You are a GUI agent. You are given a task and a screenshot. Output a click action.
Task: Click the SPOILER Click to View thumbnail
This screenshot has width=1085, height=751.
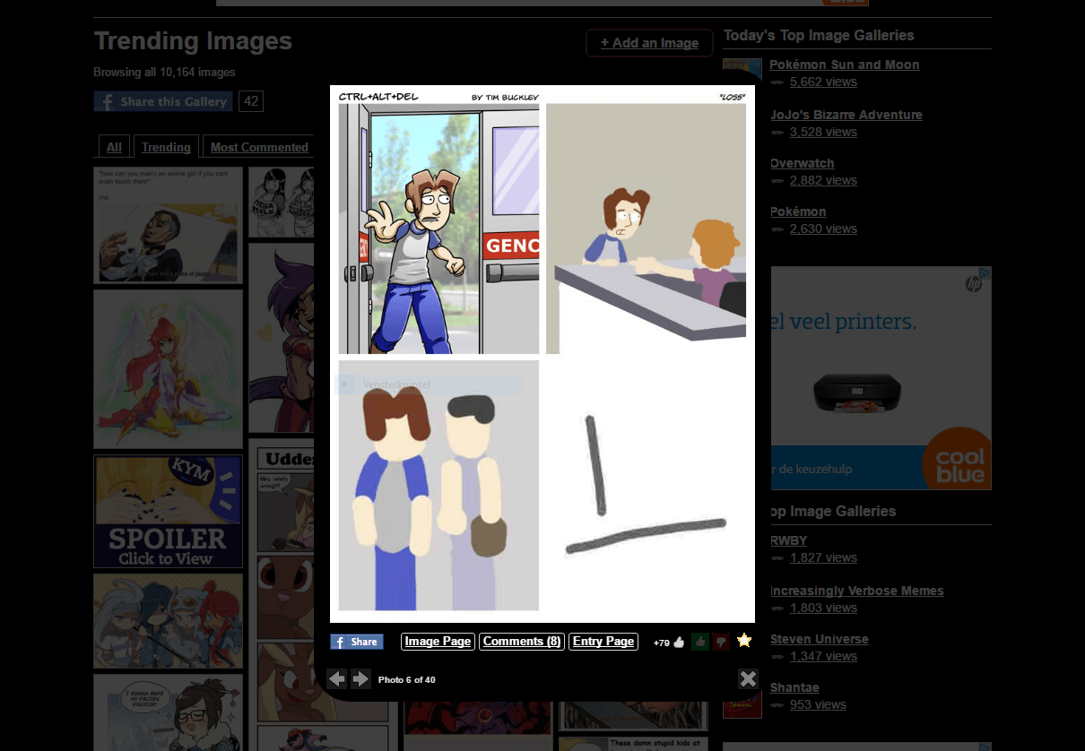[x=168, y=512]
